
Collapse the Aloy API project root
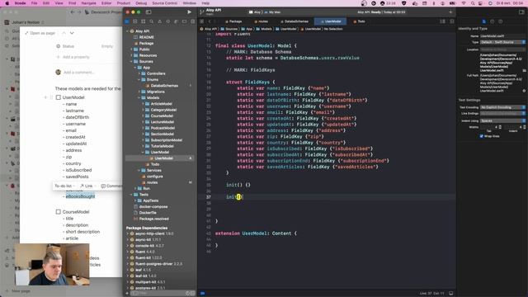coord(127,31)
